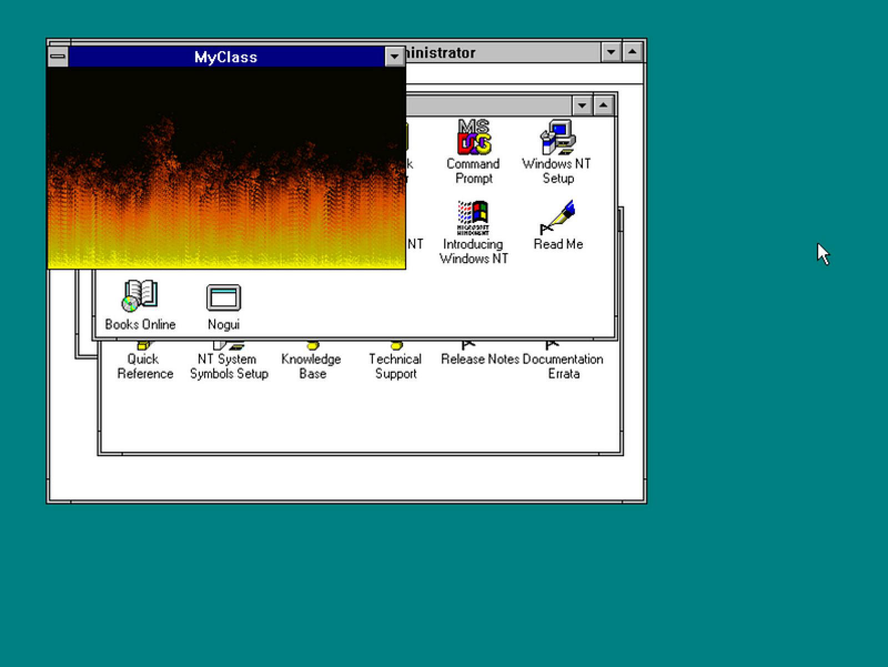Click the MyClass title bar
The height and width of the screenshot is (667, 888).
pos(225,56)
